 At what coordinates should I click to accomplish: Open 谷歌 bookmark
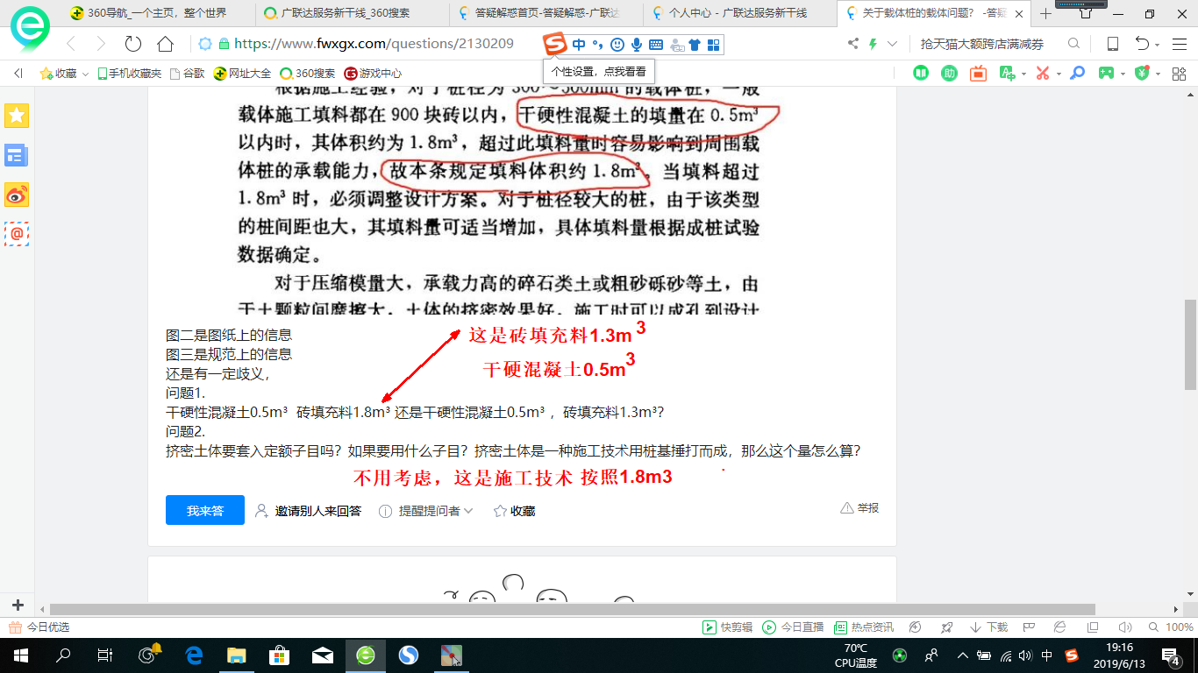[x=187, y=74]
